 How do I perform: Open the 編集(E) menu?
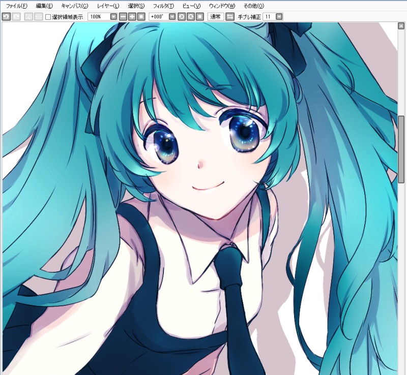coord(44,6)
